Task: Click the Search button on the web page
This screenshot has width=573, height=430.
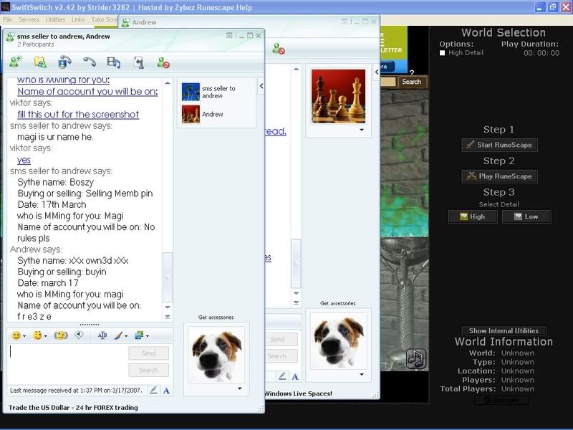Action: 411,82
